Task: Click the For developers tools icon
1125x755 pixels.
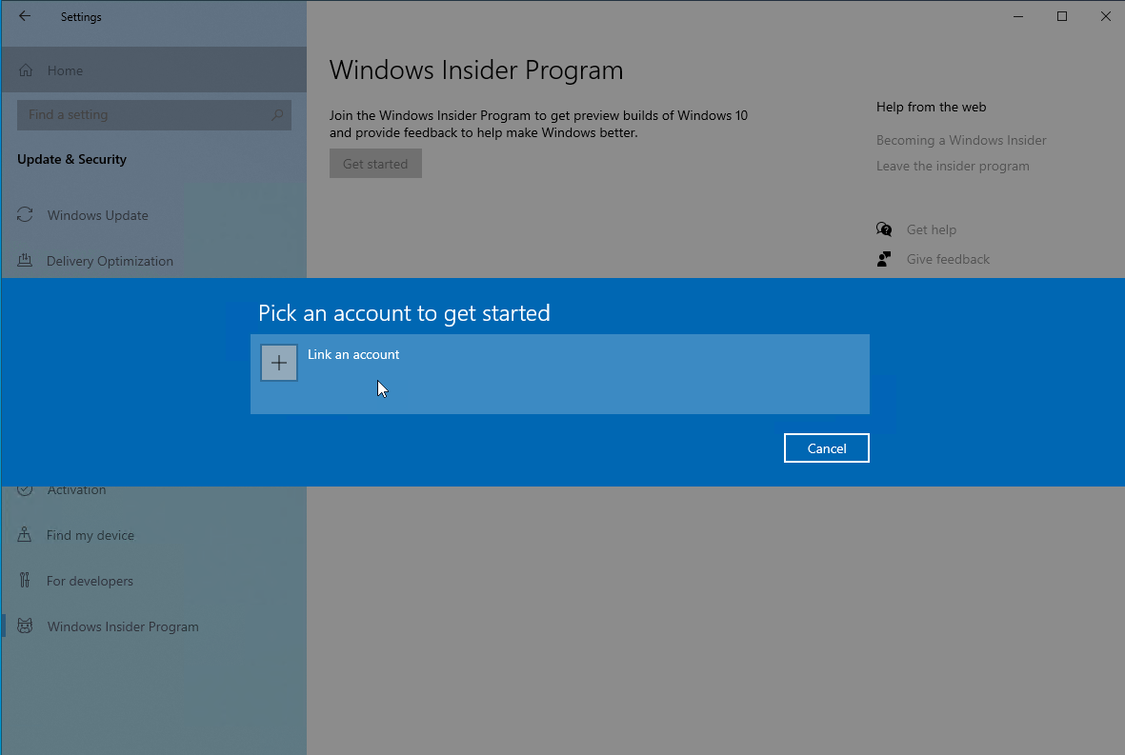Action: pos(25,580)
